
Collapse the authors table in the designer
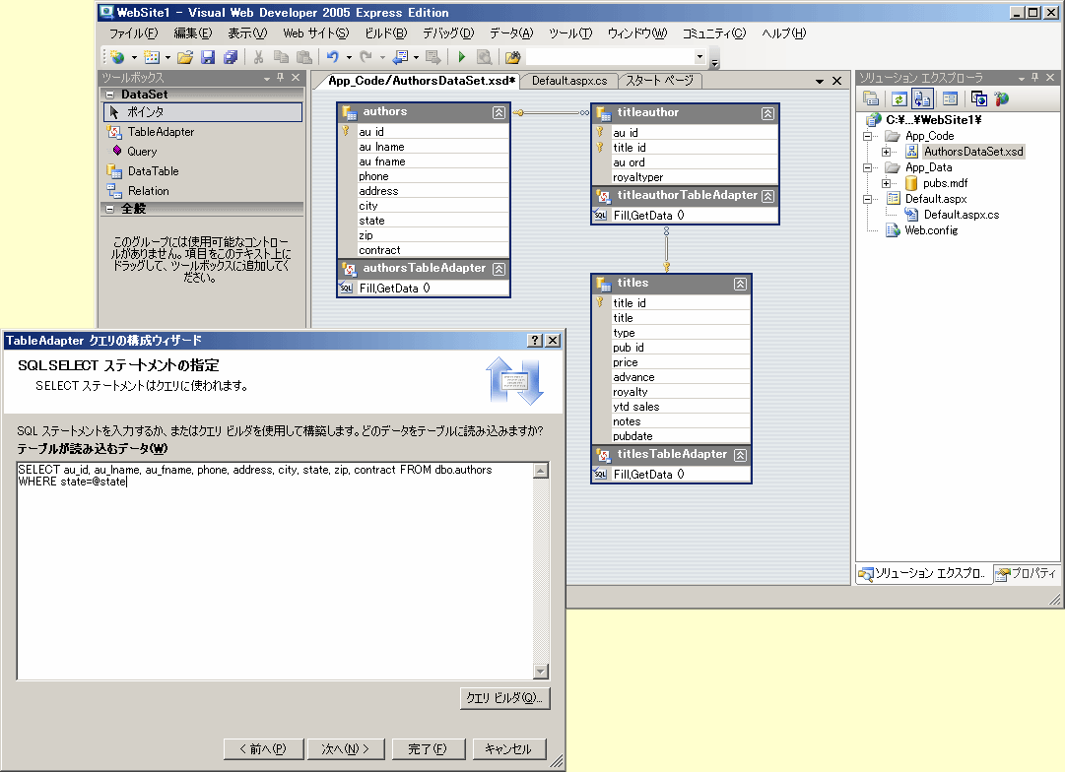pos(499,112)
